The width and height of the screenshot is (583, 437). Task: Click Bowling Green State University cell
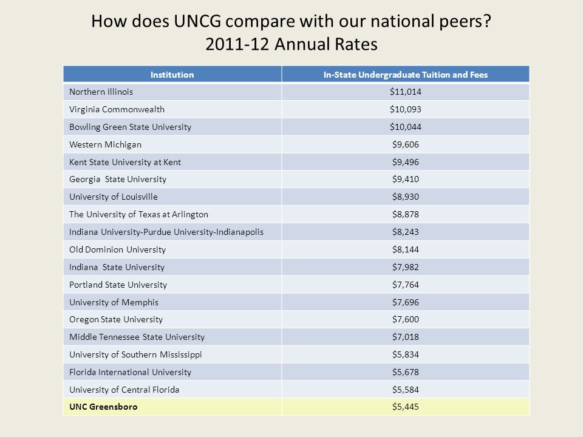click(x=172, y=127)
